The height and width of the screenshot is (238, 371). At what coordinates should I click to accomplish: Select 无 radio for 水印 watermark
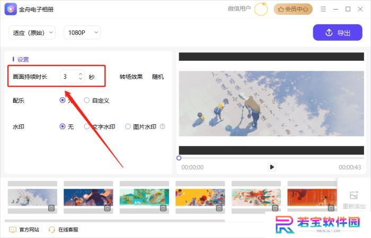63,126
